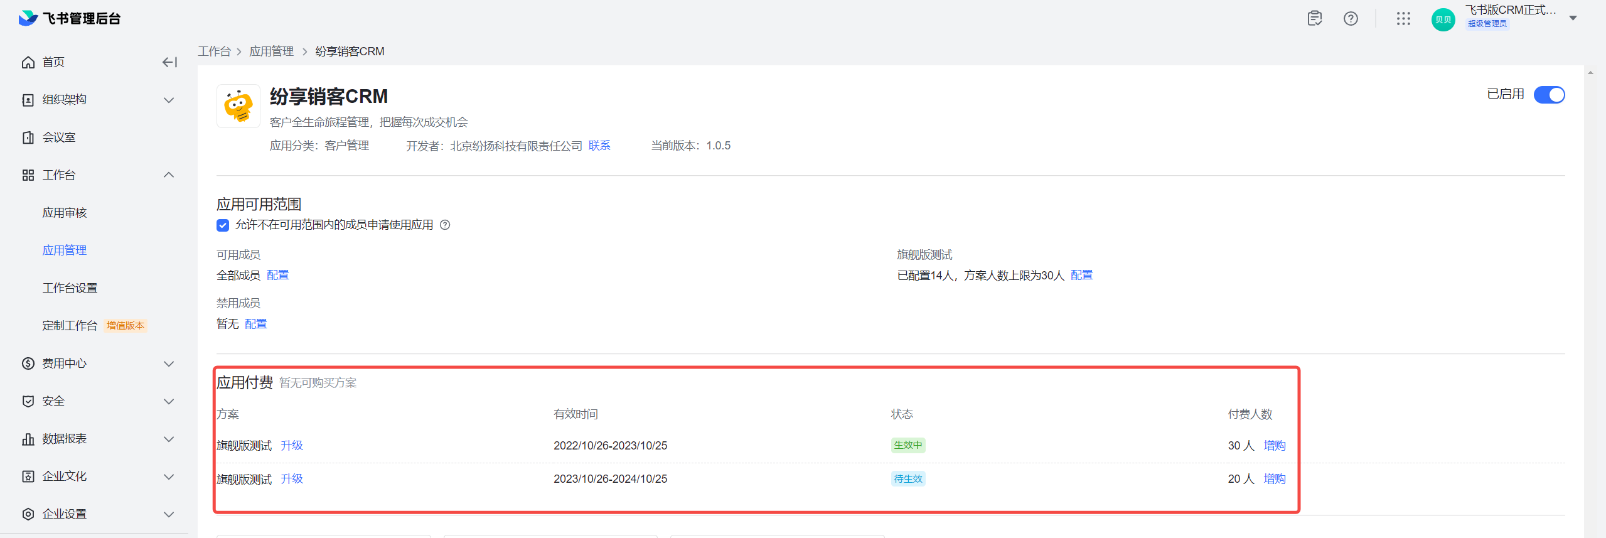Image resolution: width=1606 pixels, height=538 pixels.
Task: Click 增购 next to 30 人
Action: pyautogui.click(x=1275, y=445)
